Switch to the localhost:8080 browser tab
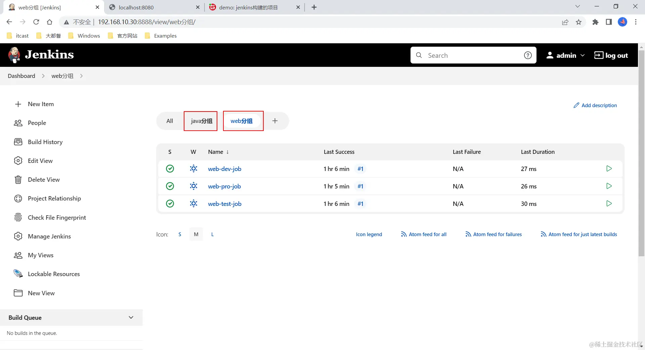This screenshot has height=350, width=645. coord(154,7)
